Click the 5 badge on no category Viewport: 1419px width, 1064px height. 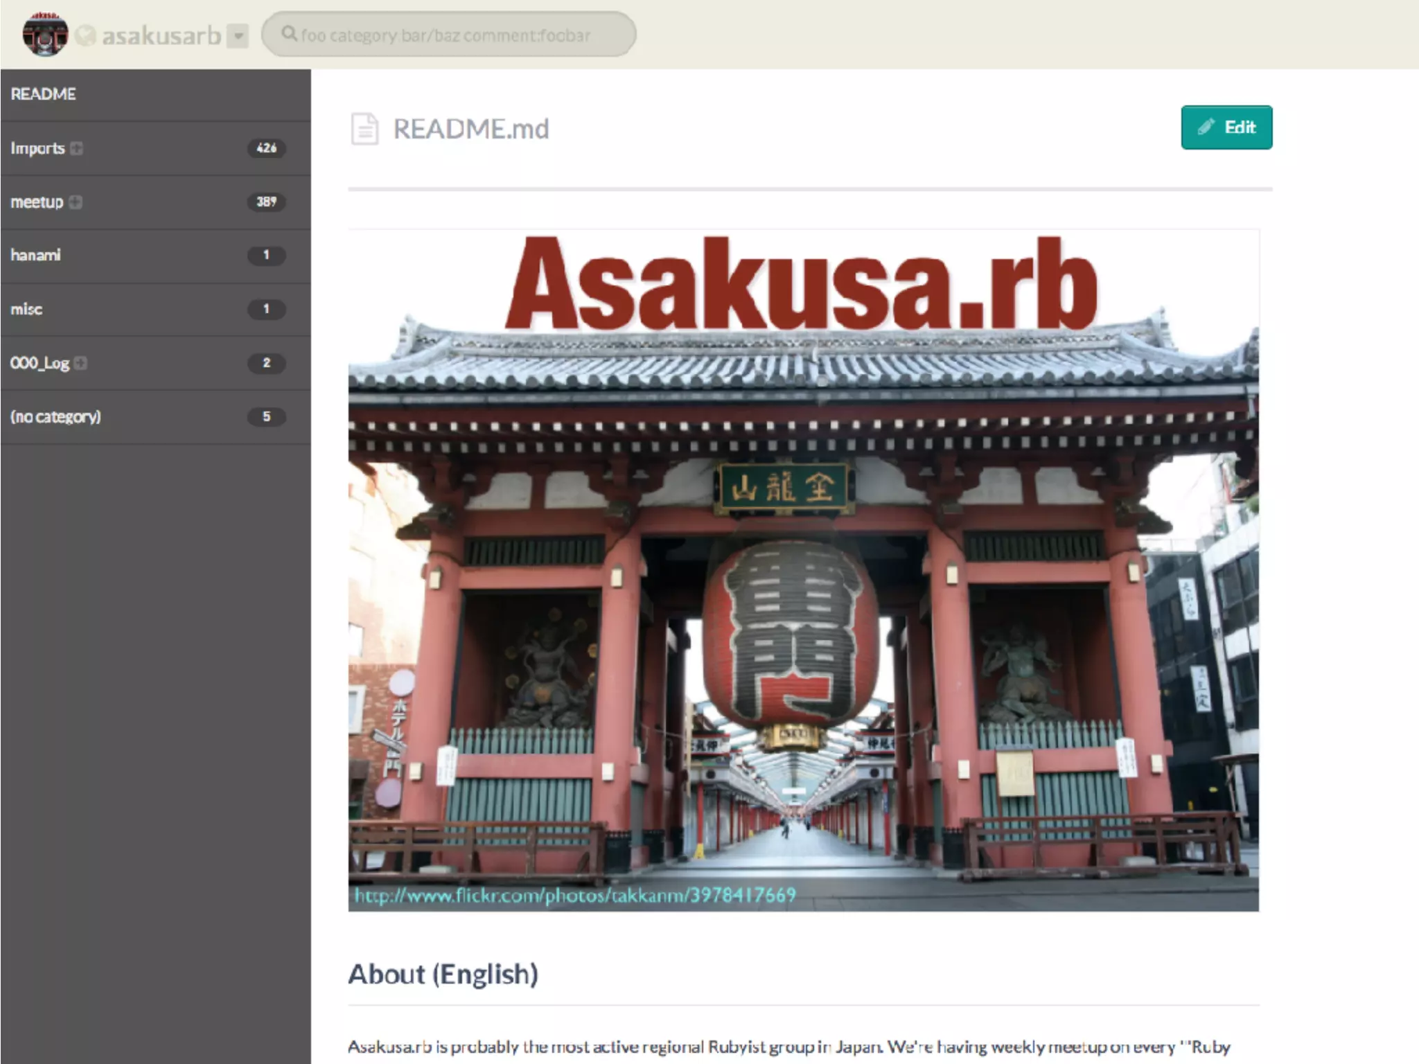[x=266, y=416]
